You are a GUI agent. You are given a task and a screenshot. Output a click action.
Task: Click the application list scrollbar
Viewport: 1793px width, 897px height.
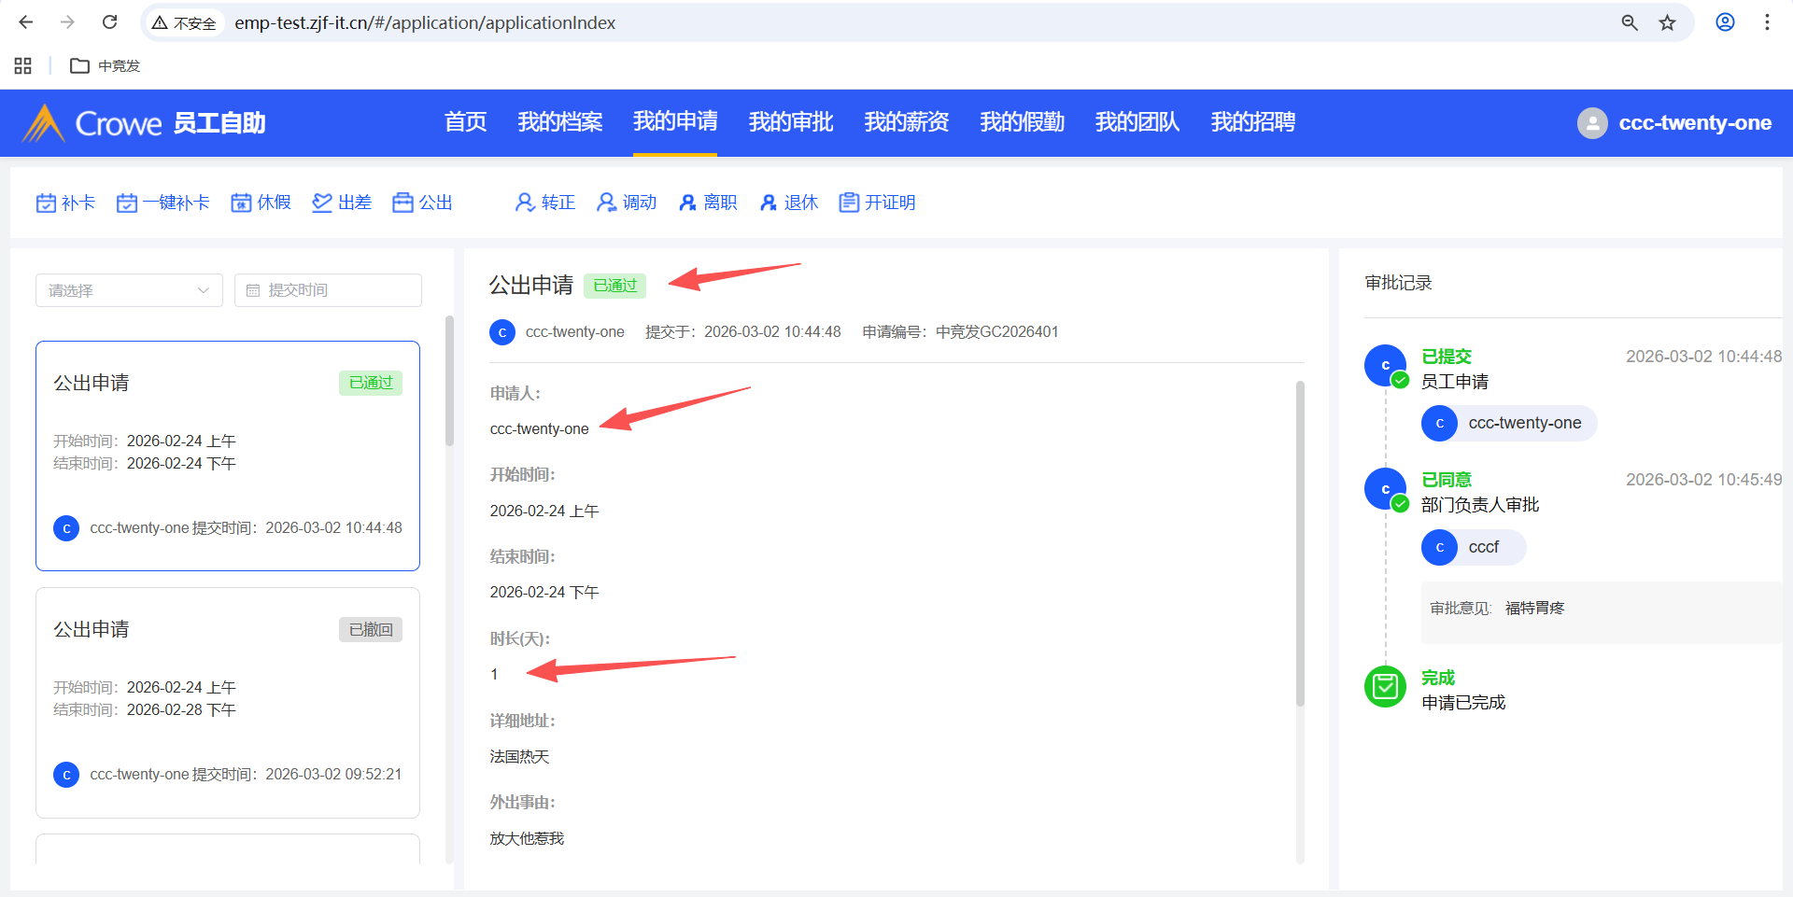449,381
